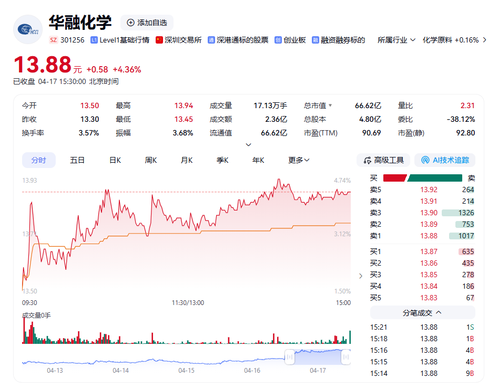Click the 深港通标的股票 tag icon

(211, 40)
